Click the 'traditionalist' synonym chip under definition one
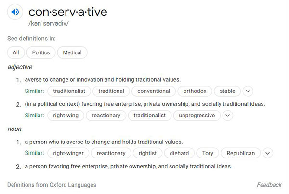This screenshot has height=194, width=289. click(x=69, y=91)
